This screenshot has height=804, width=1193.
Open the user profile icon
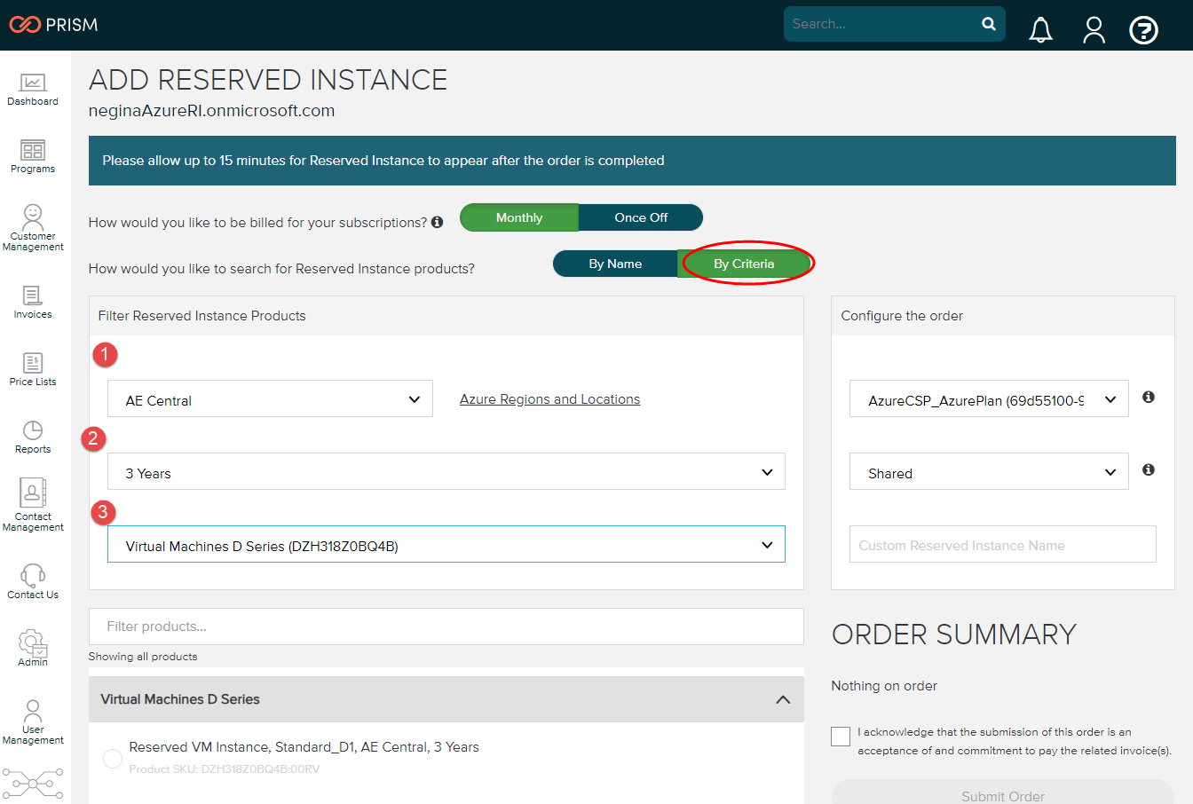coord(1094,30)
